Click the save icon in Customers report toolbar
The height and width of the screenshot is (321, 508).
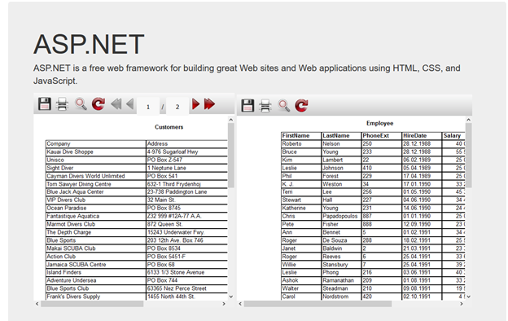pyautogui.click(x=45, y=104)
